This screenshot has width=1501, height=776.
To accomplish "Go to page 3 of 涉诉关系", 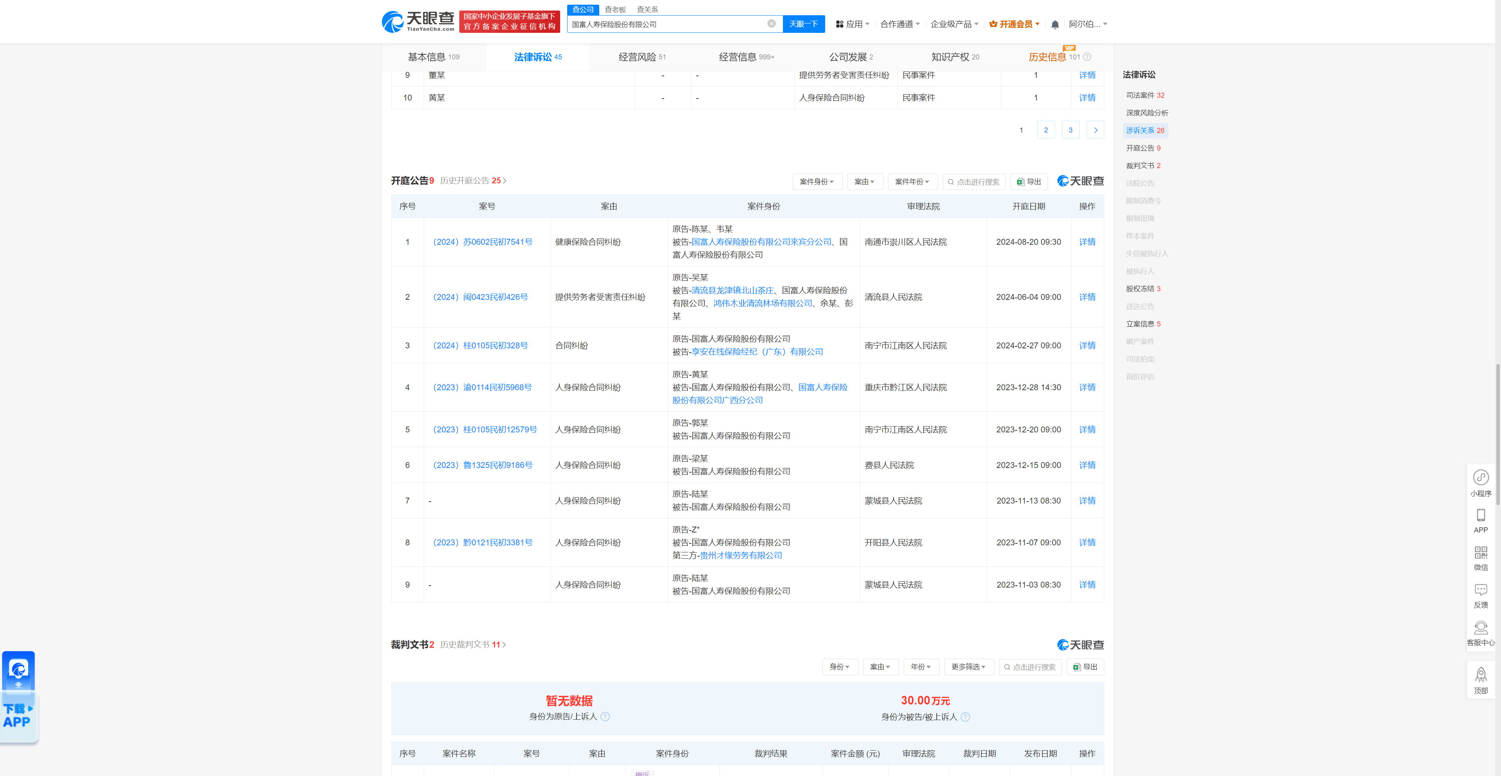I will 1070,130.
